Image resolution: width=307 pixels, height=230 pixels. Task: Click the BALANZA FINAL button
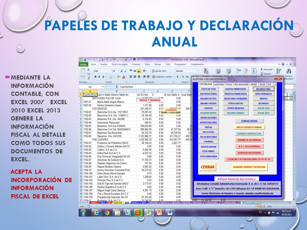click(x=263, y=89)
